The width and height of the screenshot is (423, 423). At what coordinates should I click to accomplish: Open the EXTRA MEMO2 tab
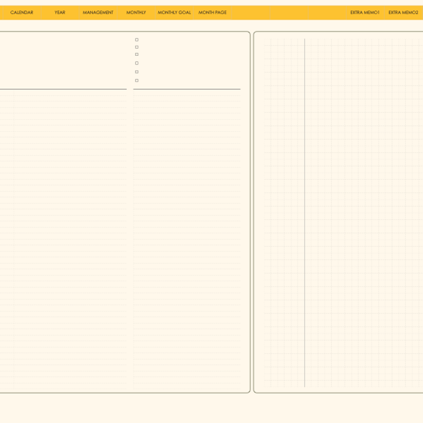pos(403,12)
